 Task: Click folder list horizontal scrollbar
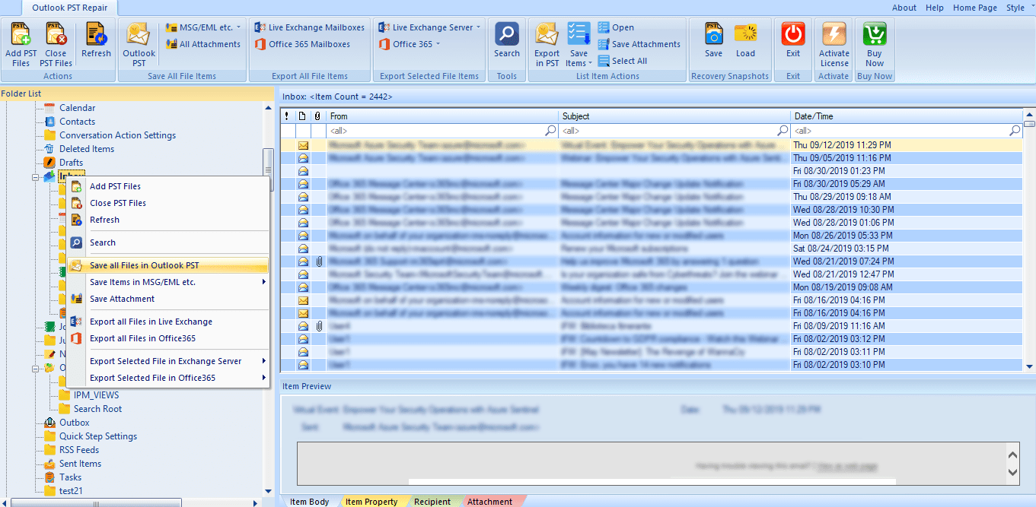pos(95,502)
